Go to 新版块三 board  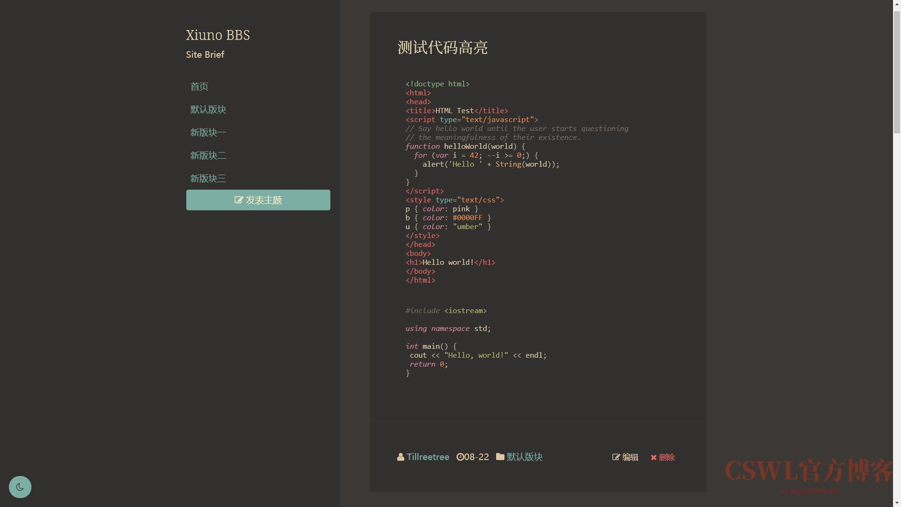click(208, 178)
